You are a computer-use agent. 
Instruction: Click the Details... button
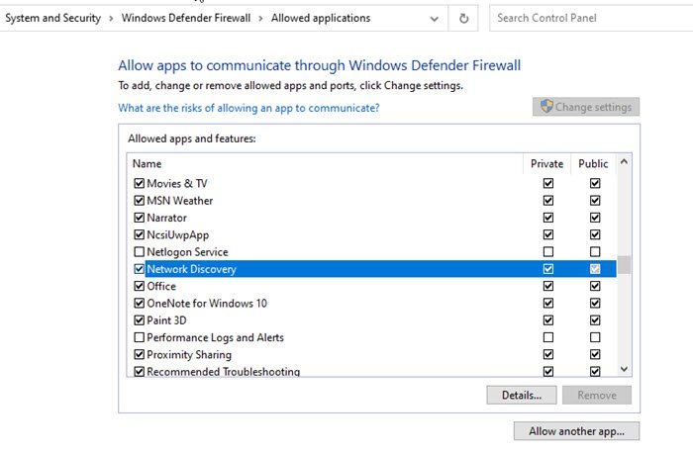[522, 396]
